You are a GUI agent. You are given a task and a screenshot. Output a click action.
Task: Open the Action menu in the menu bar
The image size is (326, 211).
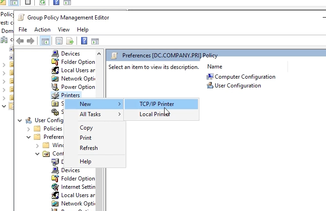click(42, 30)
